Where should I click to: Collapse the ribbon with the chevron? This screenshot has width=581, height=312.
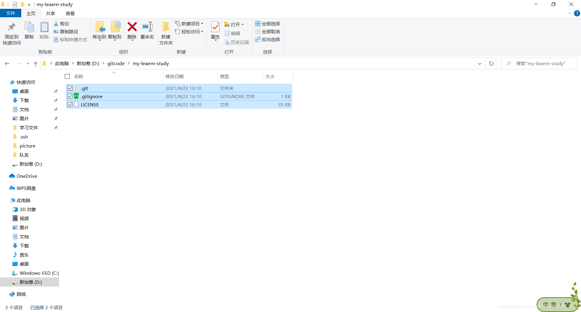pyautogui.click(x=569, y=13)
